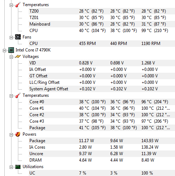Click the lightning Voltages icon
Image resolution: width=175 pixels, height=176 pixels.
pos(18,57)
